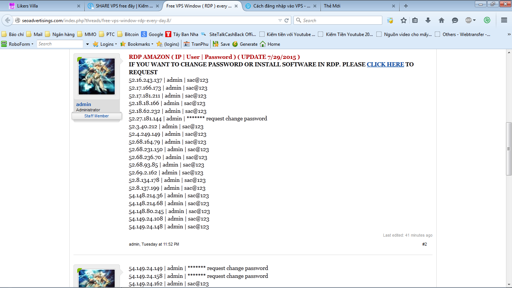512x288 pixels.
Task: Click the green R icon in the toolbar
Action: [487, 20]
